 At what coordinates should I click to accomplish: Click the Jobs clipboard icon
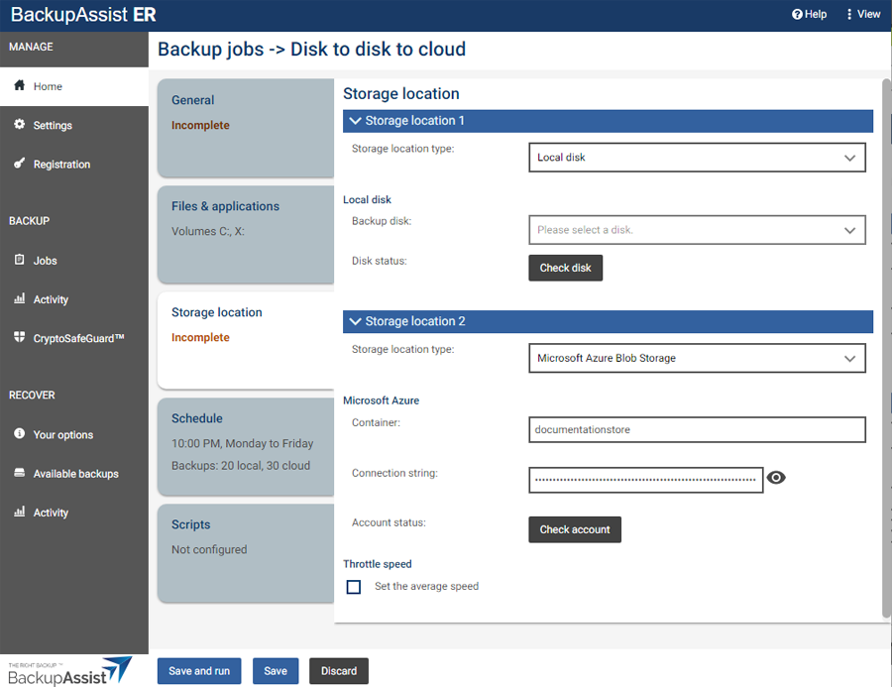20,260
